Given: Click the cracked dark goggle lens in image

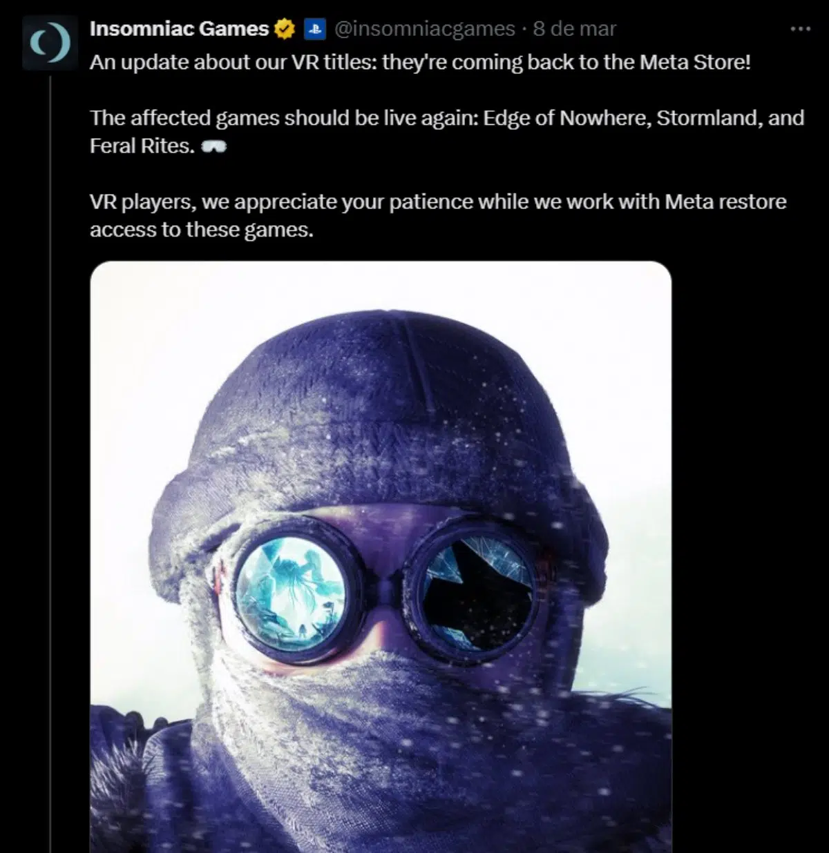Looking at the screenshot, I should tap(477, 591).
